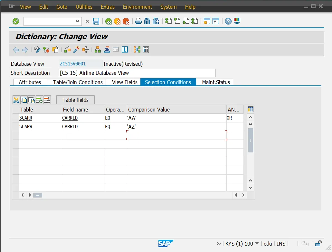
Task: Go to previous page icon
Action: coord(177,21)
